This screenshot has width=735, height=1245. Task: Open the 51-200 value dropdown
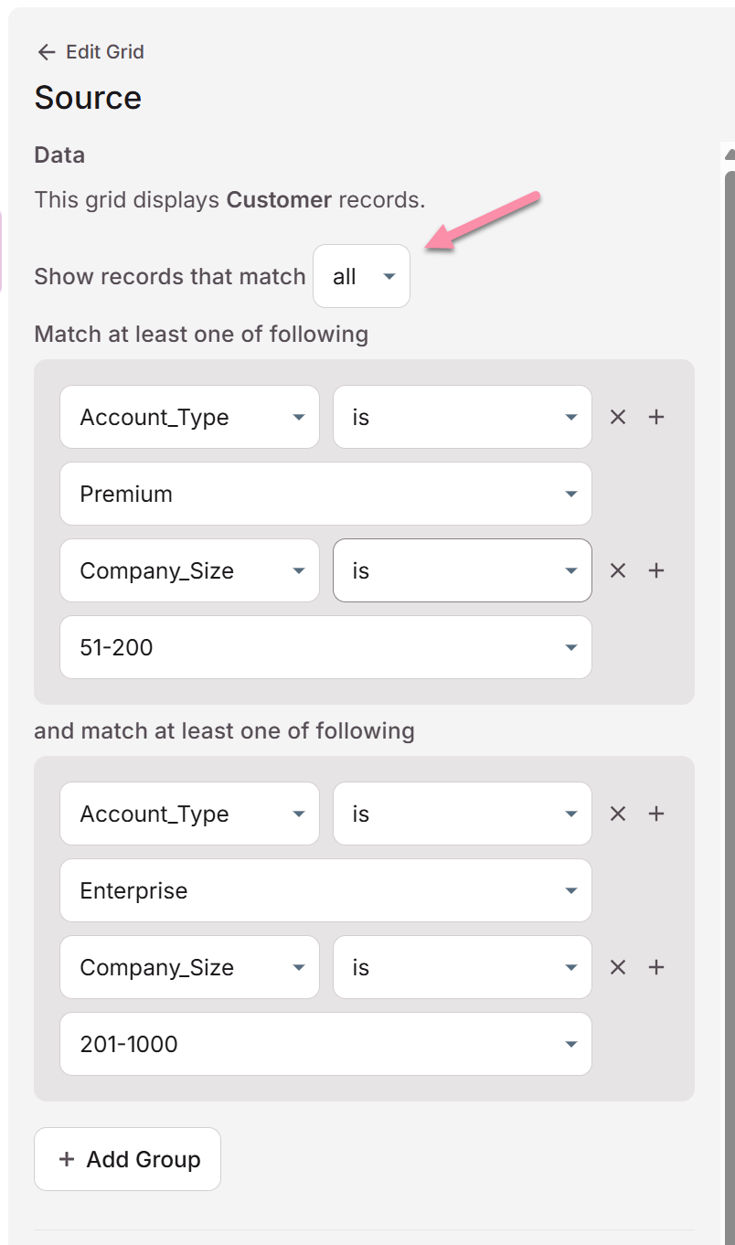(x=325, y=647)
